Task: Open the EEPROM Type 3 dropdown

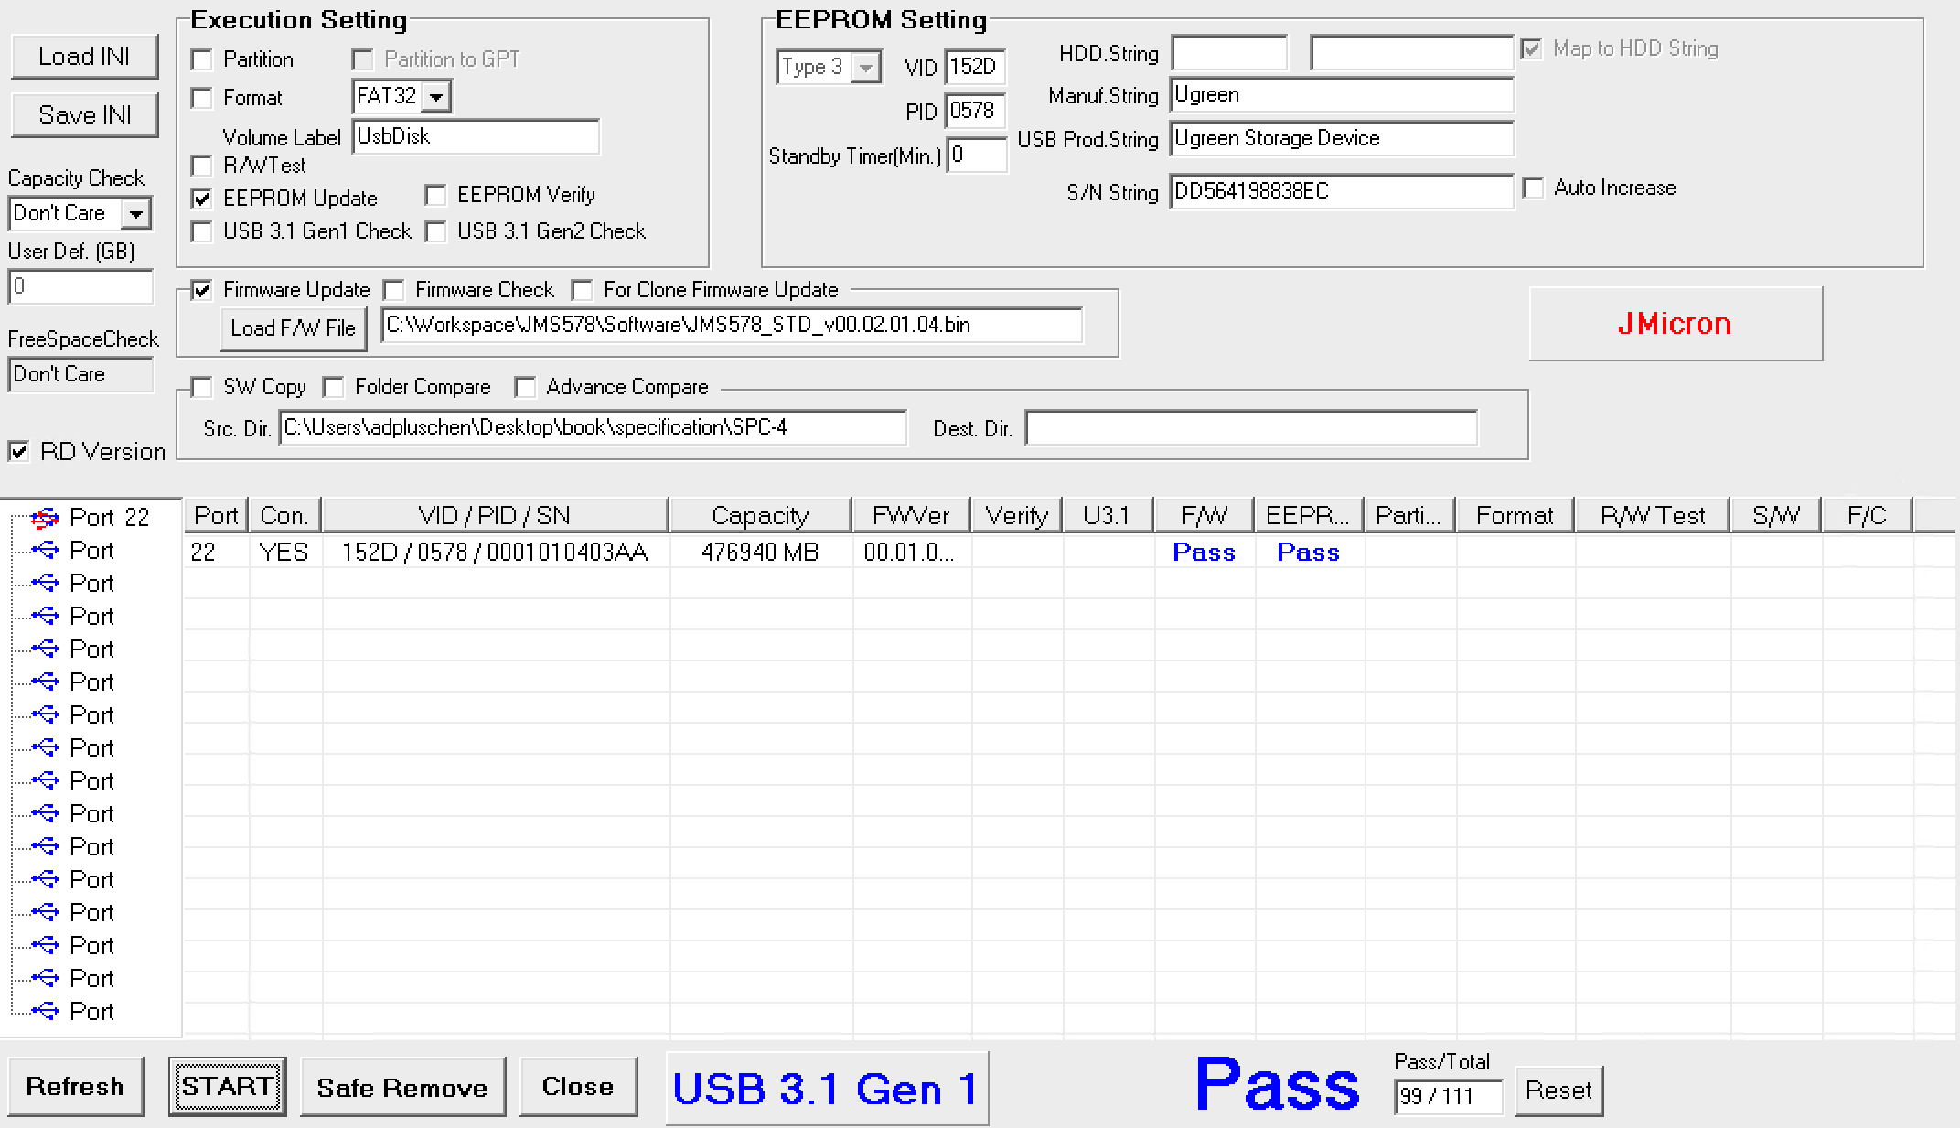Action: 864,68
